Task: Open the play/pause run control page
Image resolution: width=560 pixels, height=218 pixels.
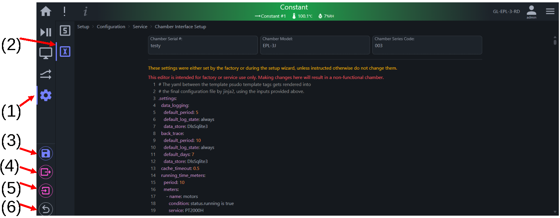Action: [x=46, y=32]
